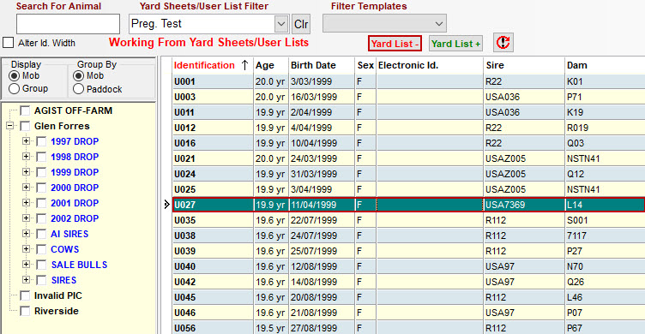Click Dam cell Q26
645x334 pixels.
pyautogui.click(x=605, y=282)
